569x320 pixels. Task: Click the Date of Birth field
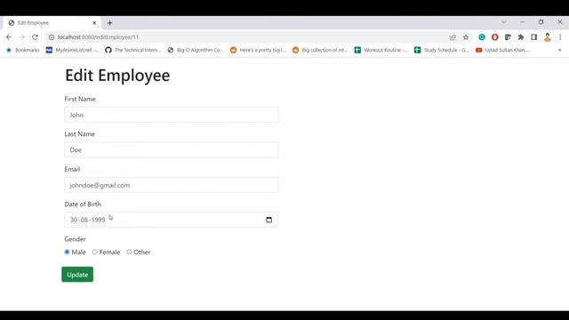[172, 220]
